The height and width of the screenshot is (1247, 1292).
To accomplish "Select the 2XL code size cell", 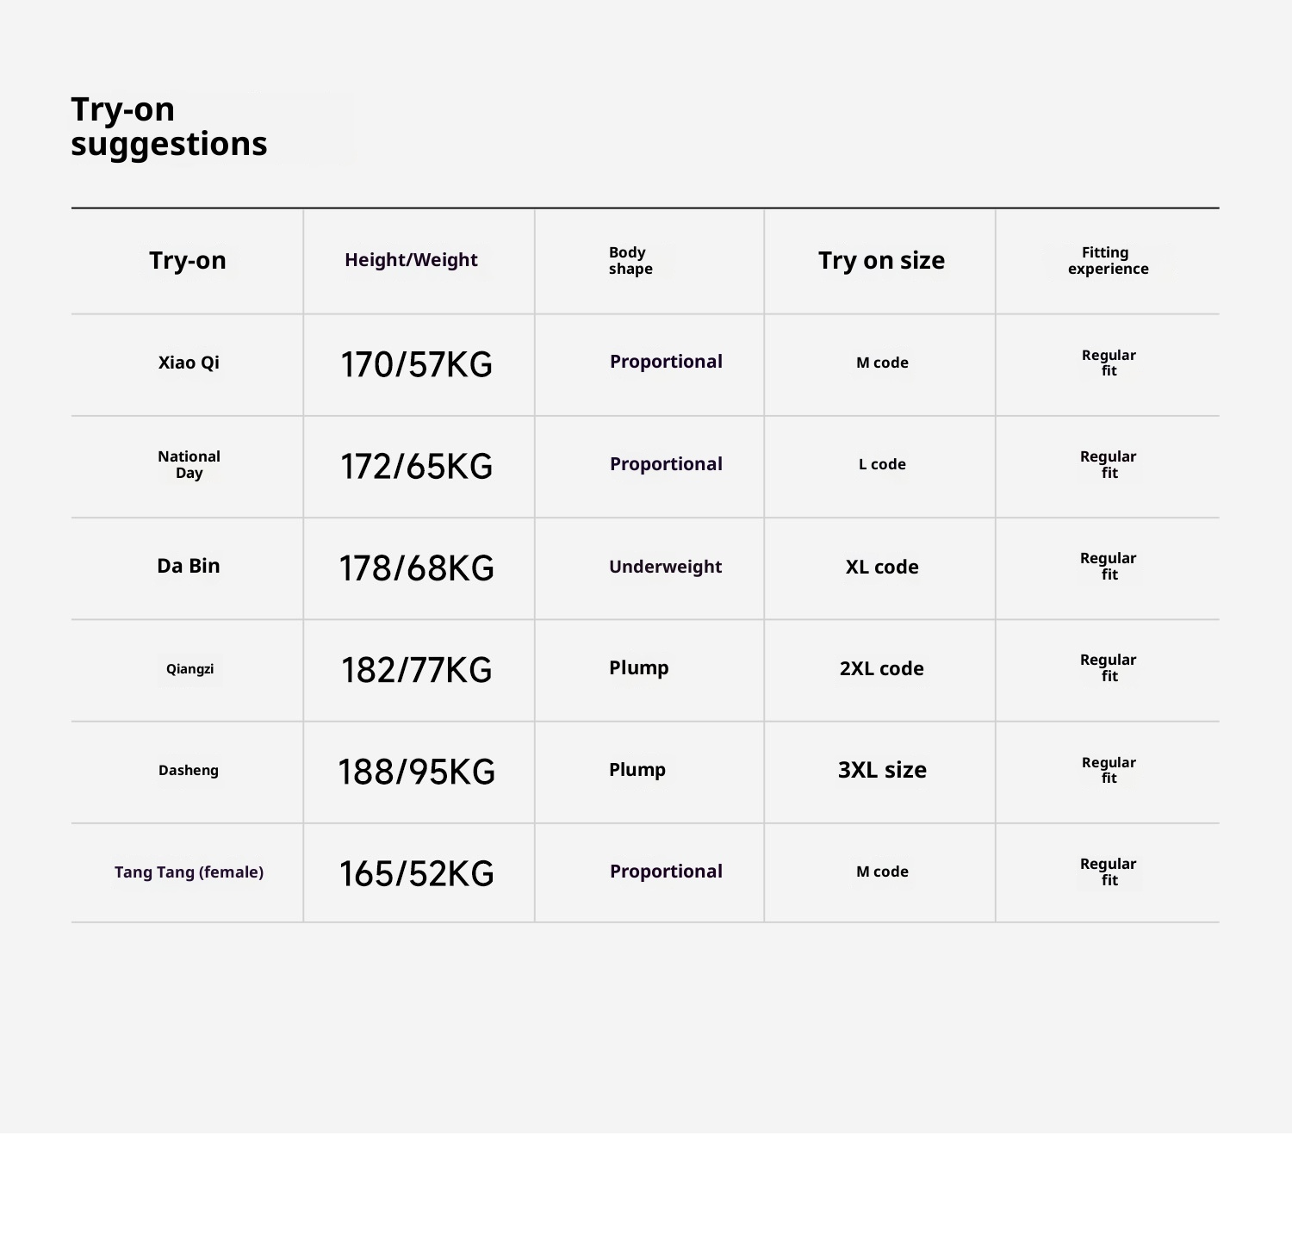I will [x=882, y=668].
